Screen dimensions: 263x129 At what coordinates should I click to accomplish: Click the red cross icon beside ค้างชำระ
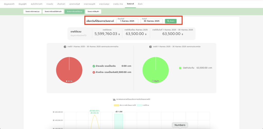tap(94, 72)
